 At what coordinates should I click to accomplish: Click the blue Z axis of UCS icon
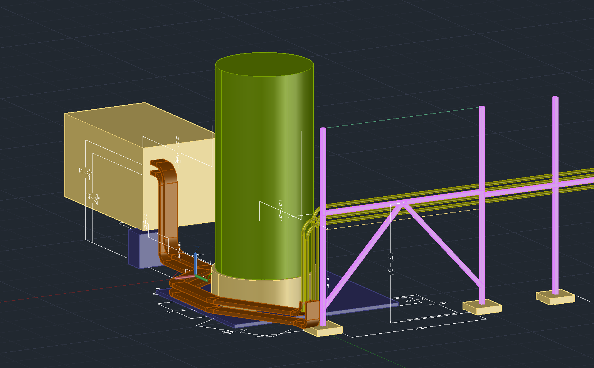(196, 262)
